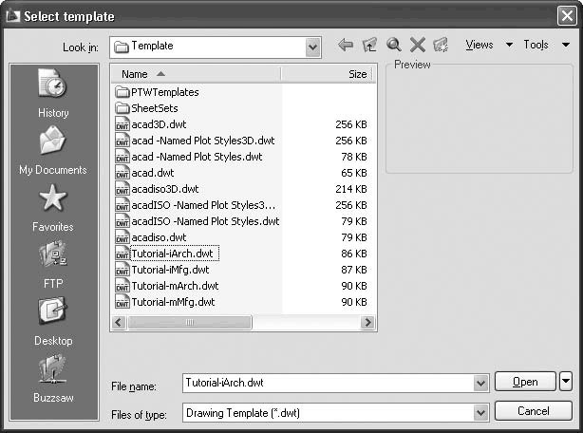Click the Open button

[x=525, y=382]
